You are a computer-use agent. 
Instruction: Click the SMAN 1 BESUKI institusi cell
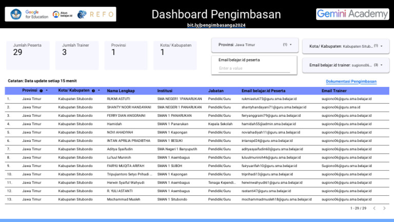(x=170, y=141)
